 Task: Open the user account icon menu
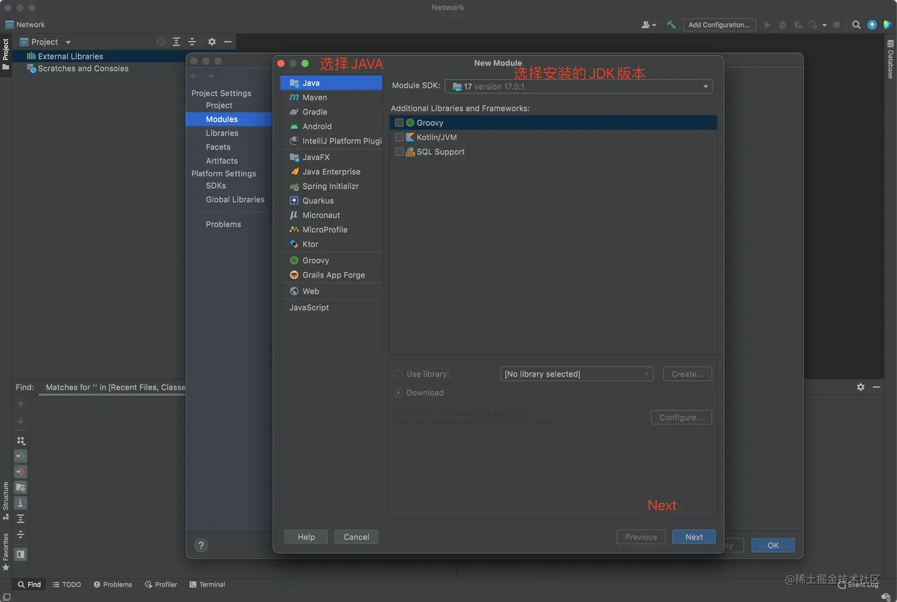click(x=648, y=25)
